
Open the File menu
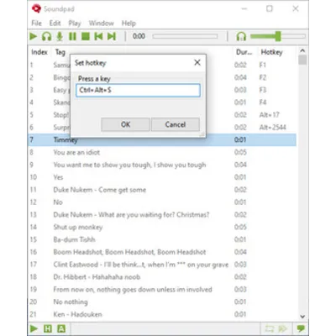36,24
